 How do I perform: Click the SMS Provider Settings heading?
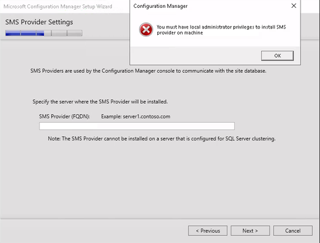[x=39, y=22]
